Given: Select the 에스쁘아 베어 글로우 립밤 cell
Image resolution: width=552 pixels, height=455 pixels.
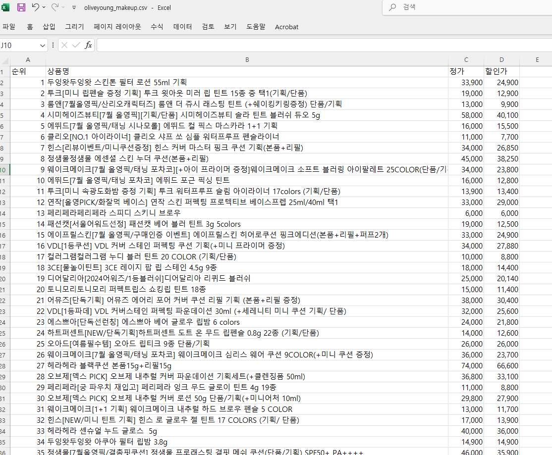Looking at the screenshot, I should 247,322.
